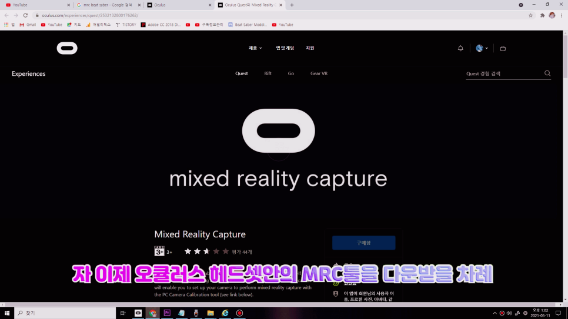The height and width of the screenshot is (319, 568).
Task: Open the Oculus app in taskbar
Action: [x=138, y=313]
